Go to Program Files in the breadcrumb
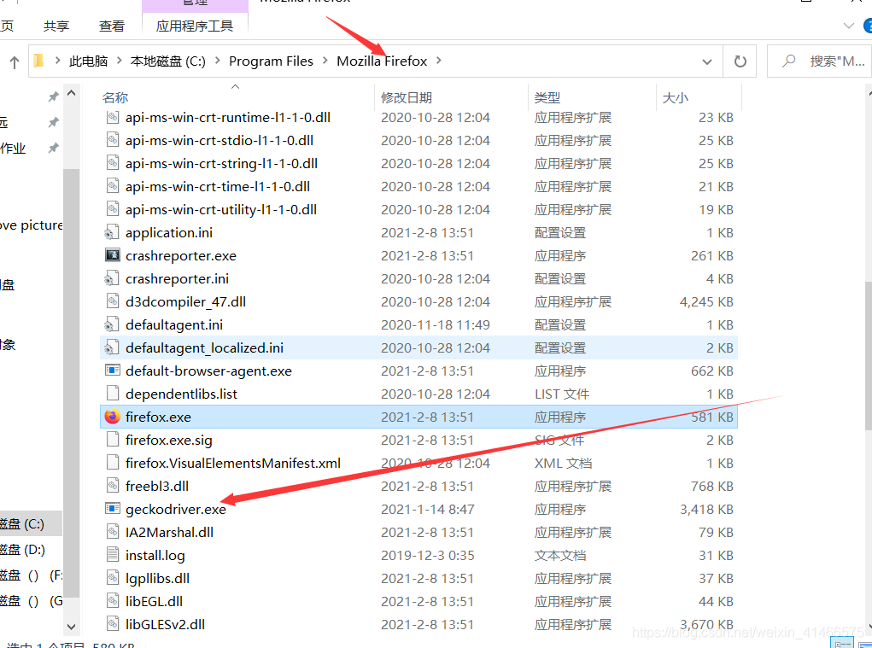This screenshot has width=872, height=648. (x=271, y=61)
